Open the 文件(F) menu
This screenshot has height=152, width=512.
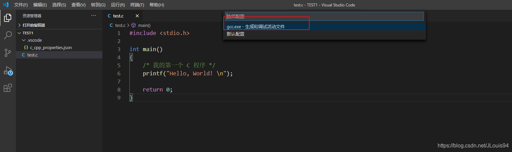(x=21, y=5)
